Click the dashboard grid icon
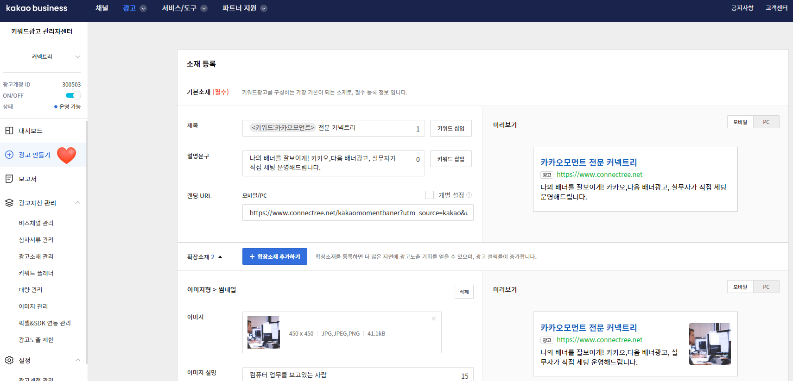Viewport: 793px width, 381px height. point(9,131)
